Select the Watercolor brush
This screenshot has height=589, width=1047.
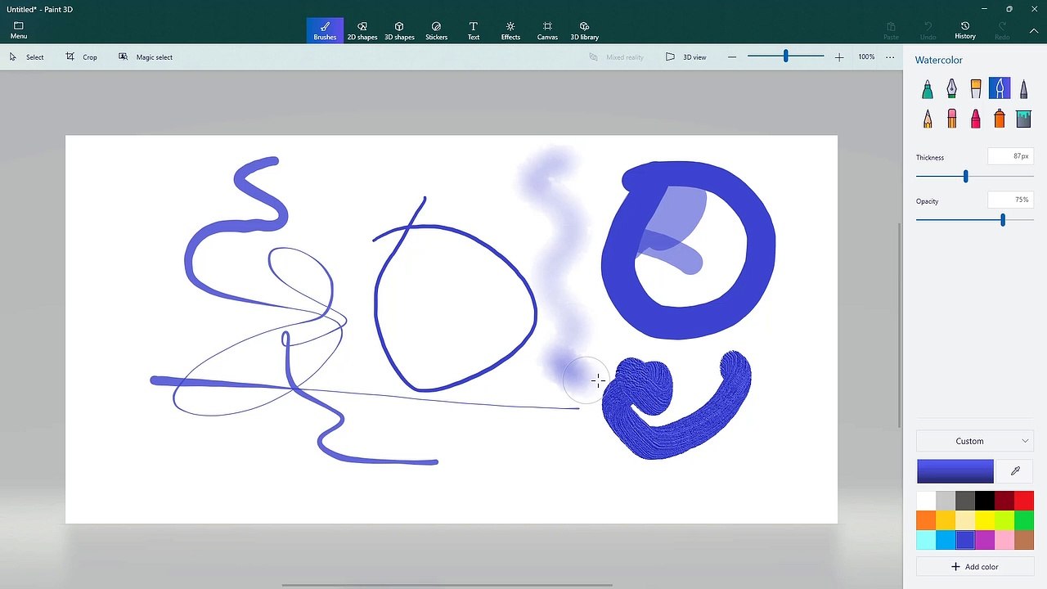click(1000, 88)
